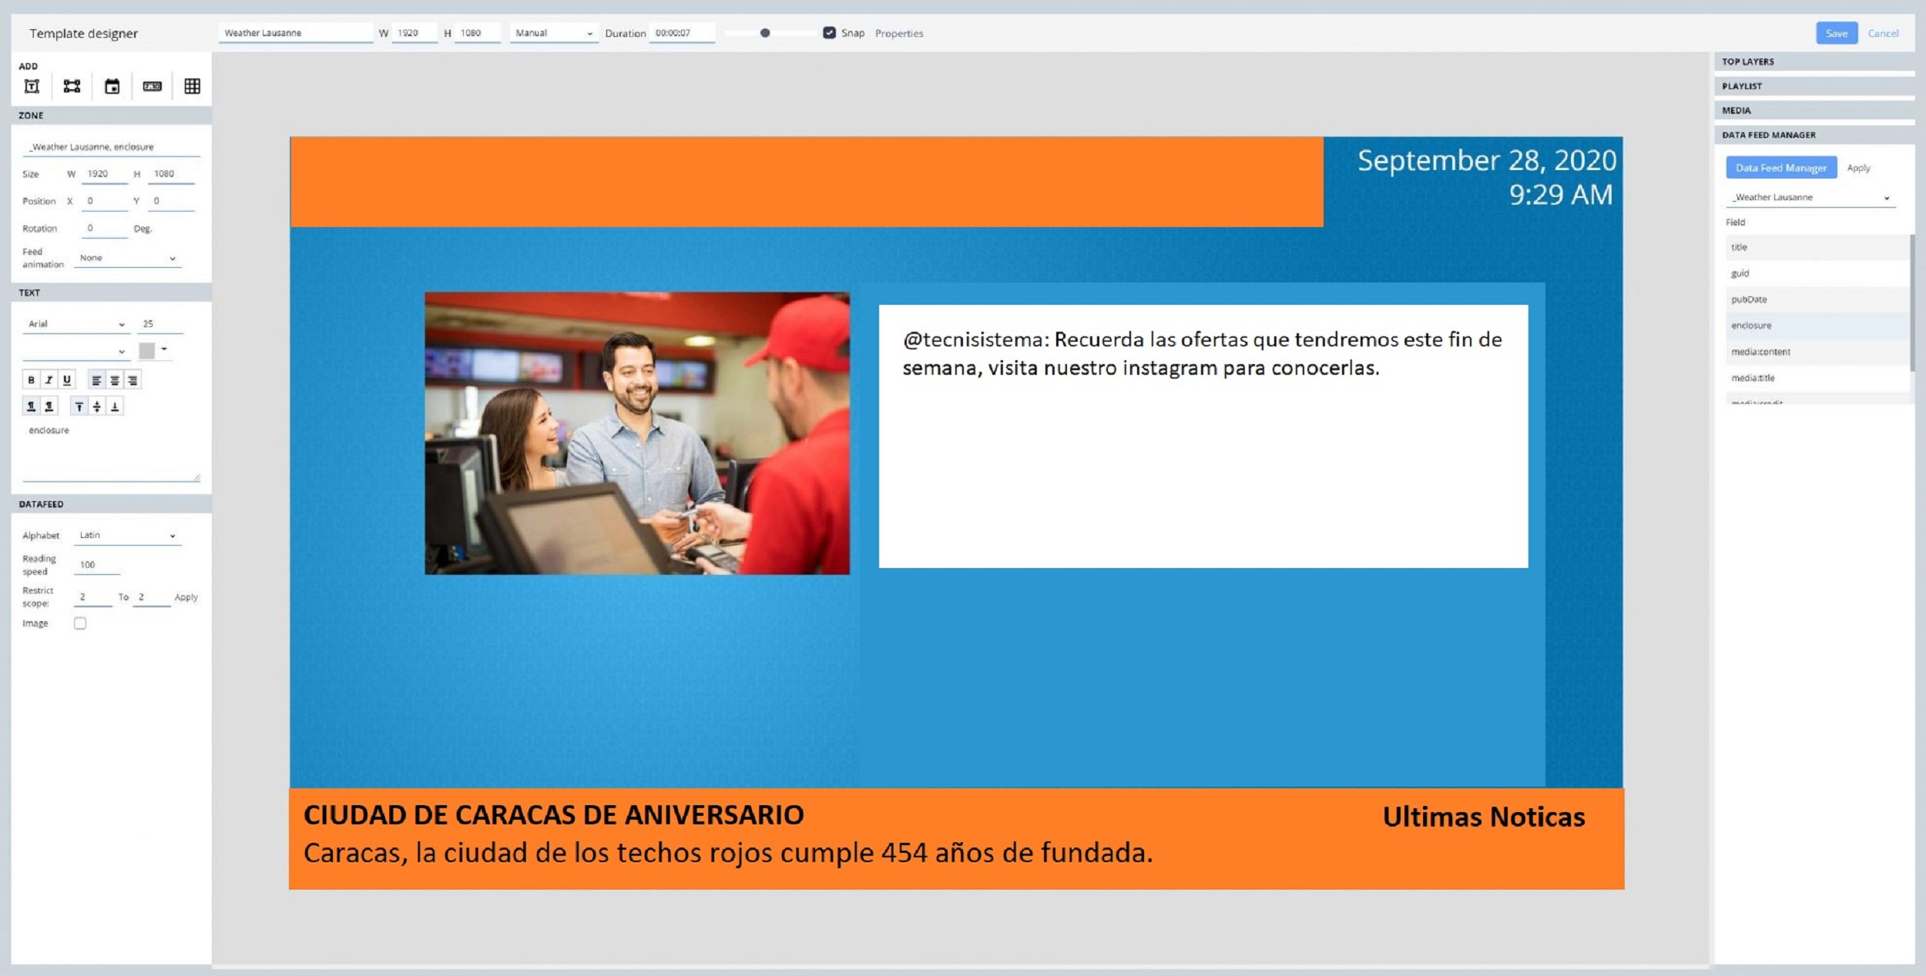Add a text zone element

coord(32,86)
